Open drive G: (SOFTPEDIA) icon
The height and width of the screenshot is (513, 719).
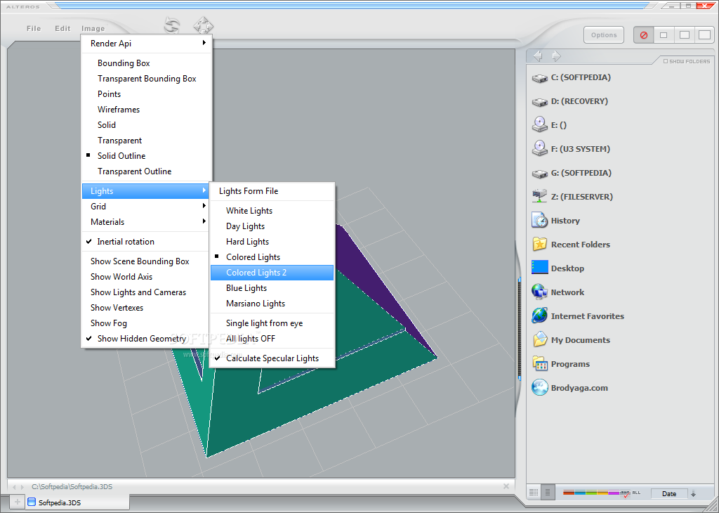click(540, 174)
